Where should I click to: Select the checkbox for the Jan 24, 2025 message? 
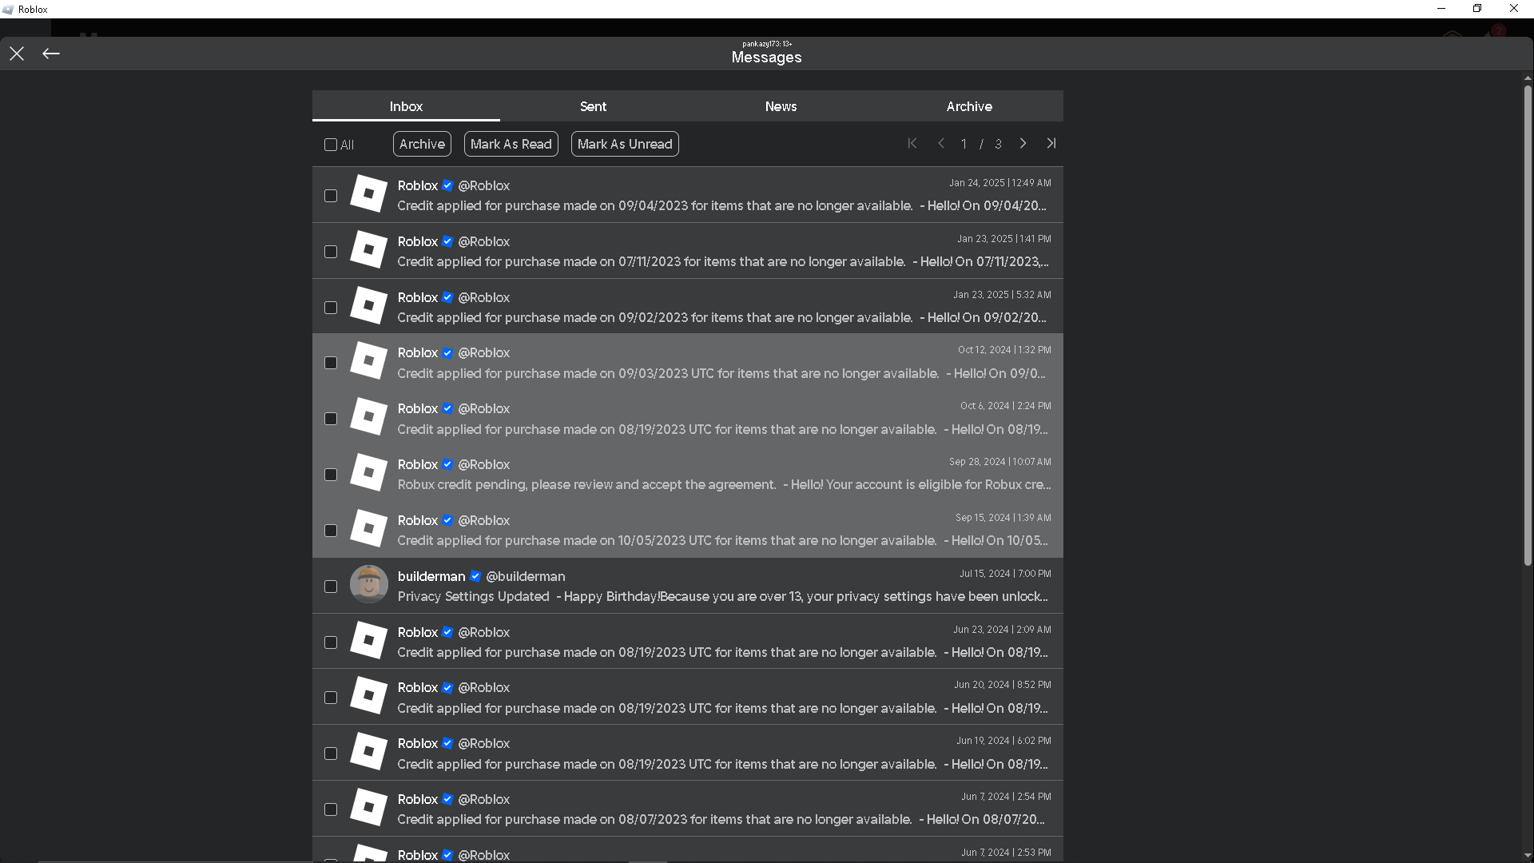pos(331,196)
